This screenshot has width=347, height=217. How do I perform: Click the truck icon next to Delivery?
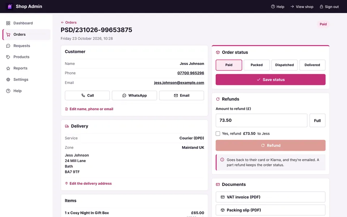tap(67, 126)
